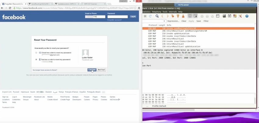
Task: Click the Luke Vader profile picture
Action: pos(85,53)
